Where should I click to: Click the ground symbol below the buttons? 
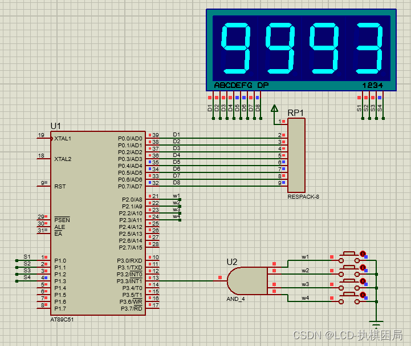pos(376,324)
